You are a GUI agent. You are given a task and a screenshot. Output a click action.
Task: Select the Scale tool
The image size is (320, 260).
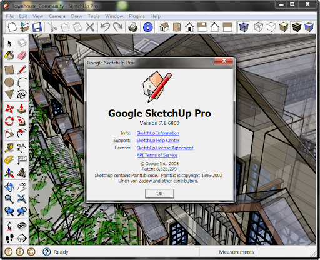9,133
